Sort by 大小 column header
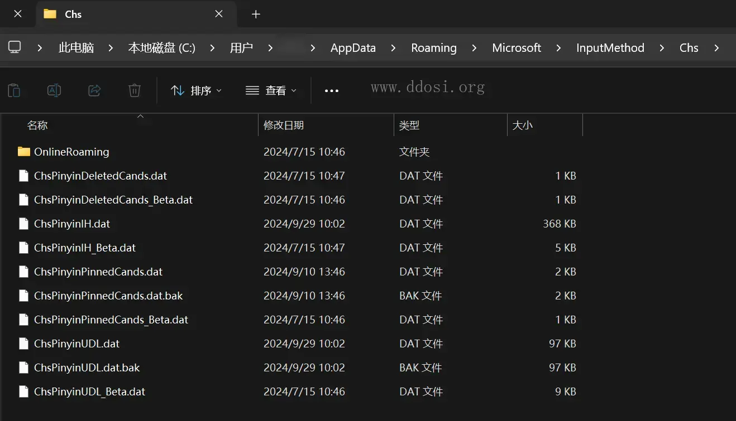The width and height of the screenshot is (736, 421). click(522, 125)
